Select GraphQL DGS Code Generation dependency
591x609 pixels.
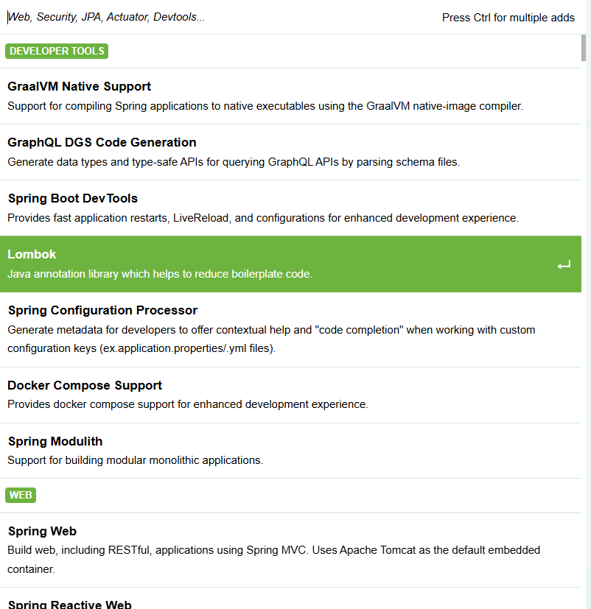tap(102, 143)
